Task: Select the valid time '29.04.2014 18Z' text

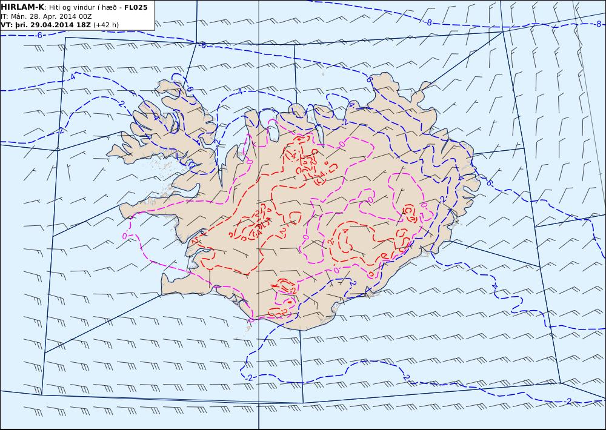Action: (x=61, y=25)
